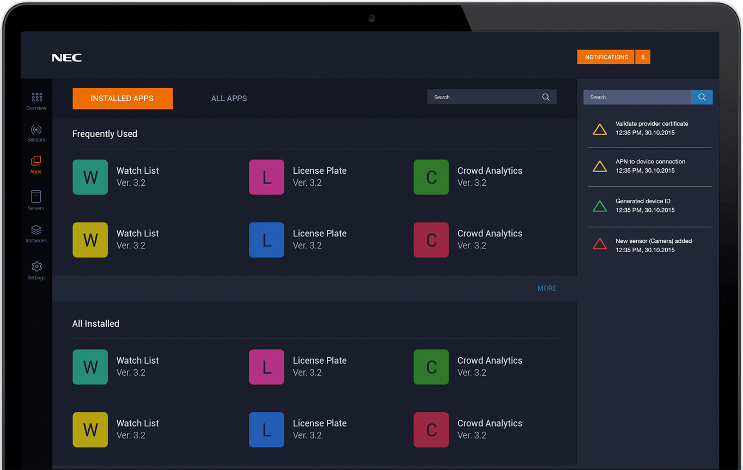Open the Servers icon in sidebar
The image size is (743, 470).
pyautogui.click(x=36, y=197)
